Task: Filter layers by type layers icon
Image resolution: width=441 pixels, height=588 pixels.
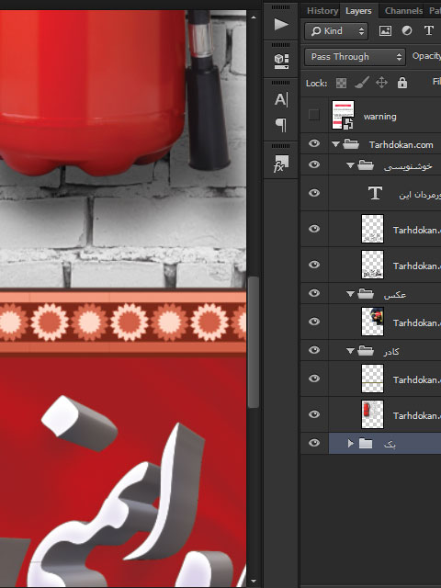Action: coord(429,30)
